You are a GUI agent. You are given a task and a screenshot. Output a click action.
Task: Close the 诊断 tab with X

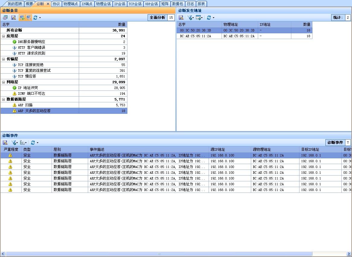pos(48,4)
